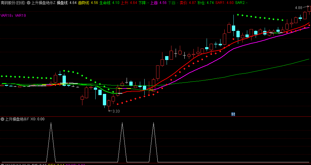Click the 生命线: 4.10 green label

pyautogui.click(x=109, y=3)
